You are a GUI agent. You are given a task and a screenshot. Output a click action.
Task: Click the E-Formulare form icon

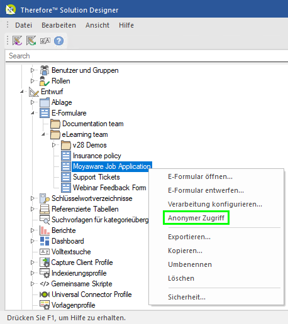pos(45,113)
